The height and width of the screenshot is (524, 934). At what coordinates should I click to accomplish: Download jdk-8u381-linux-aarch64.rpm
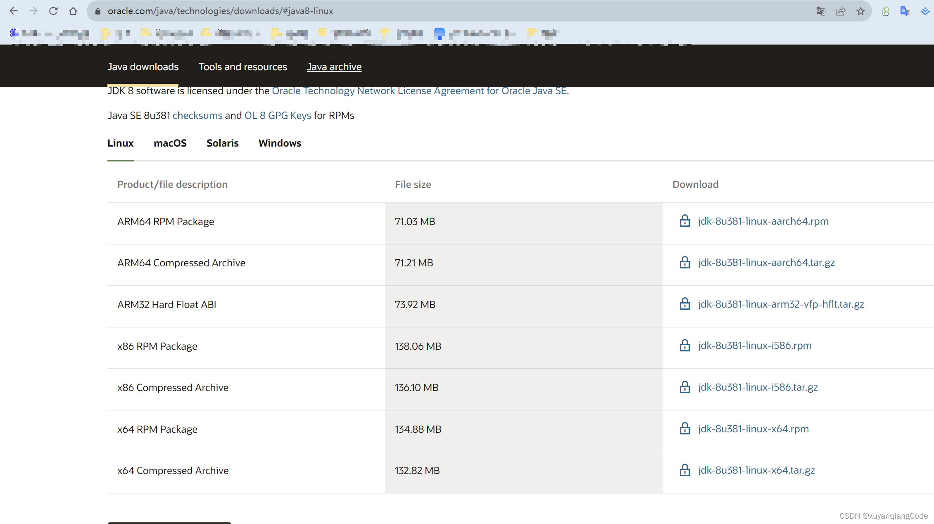763,221
